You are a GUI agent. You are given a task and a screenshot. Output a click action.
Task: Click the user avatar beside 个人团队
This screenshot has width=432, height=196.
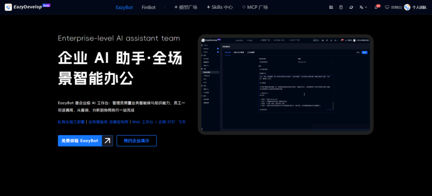point(407,7)
